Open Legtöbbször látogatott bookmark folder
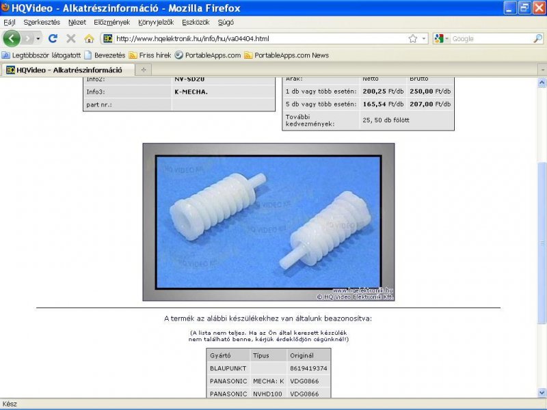 [42, 55]
